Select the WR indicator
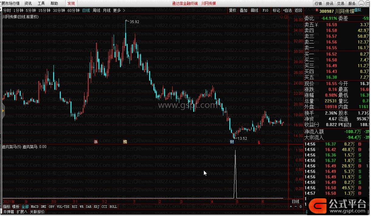This screenshot has height=216, width=371. coord(81,207)
